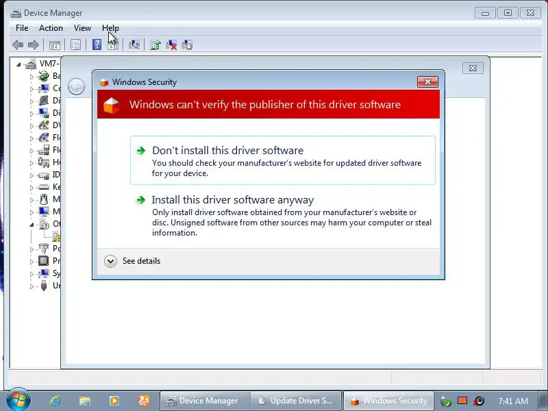The width and height of the screenshot is (548, 411).
Task: Click the orange square tray icon
Action: [462, 401]
